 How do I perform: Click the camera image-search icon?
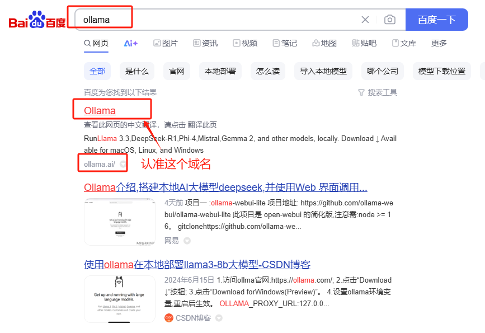(390, 19)
